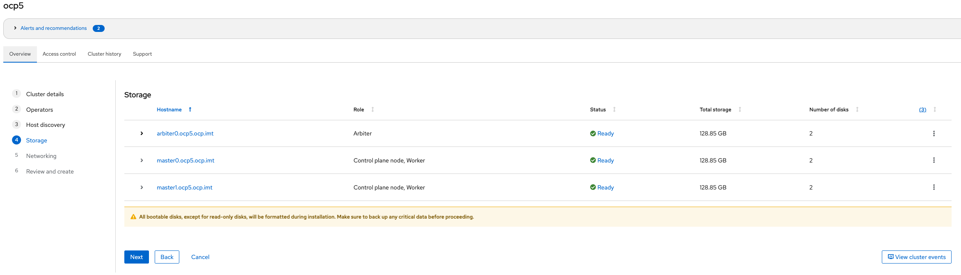Open kebab menu for master0 host row
Screen dimensions: 961x275
(x=934, y=160)
